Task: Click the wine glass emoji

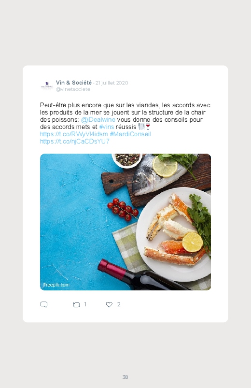Action: (x=148, y=127)
